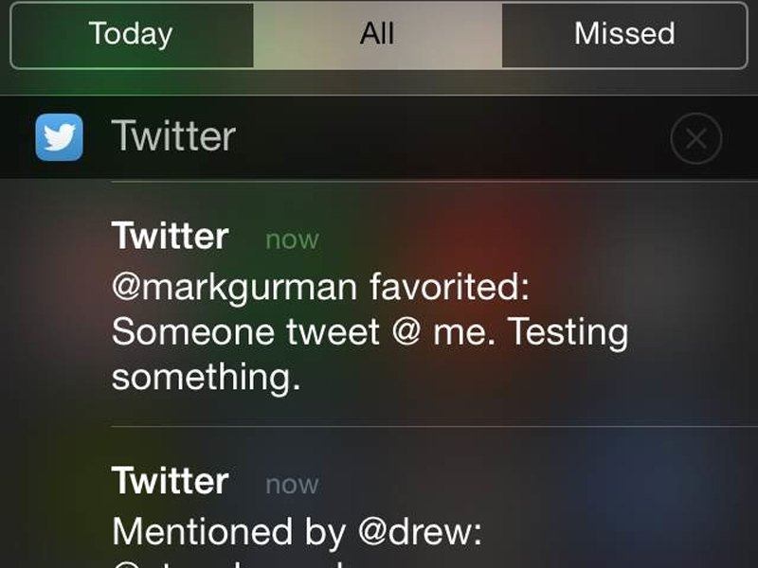Tap the Twitter bird app icon
This screenshot has width=758, height=568.
[x=59, y=137]
